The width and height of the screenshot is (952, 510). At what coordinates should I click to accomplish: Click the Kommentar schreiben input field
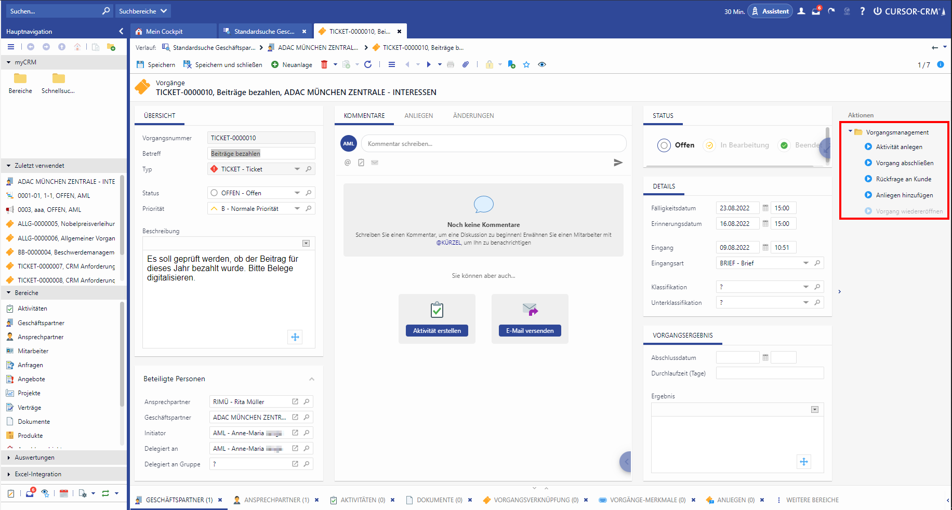click(494, 144)
